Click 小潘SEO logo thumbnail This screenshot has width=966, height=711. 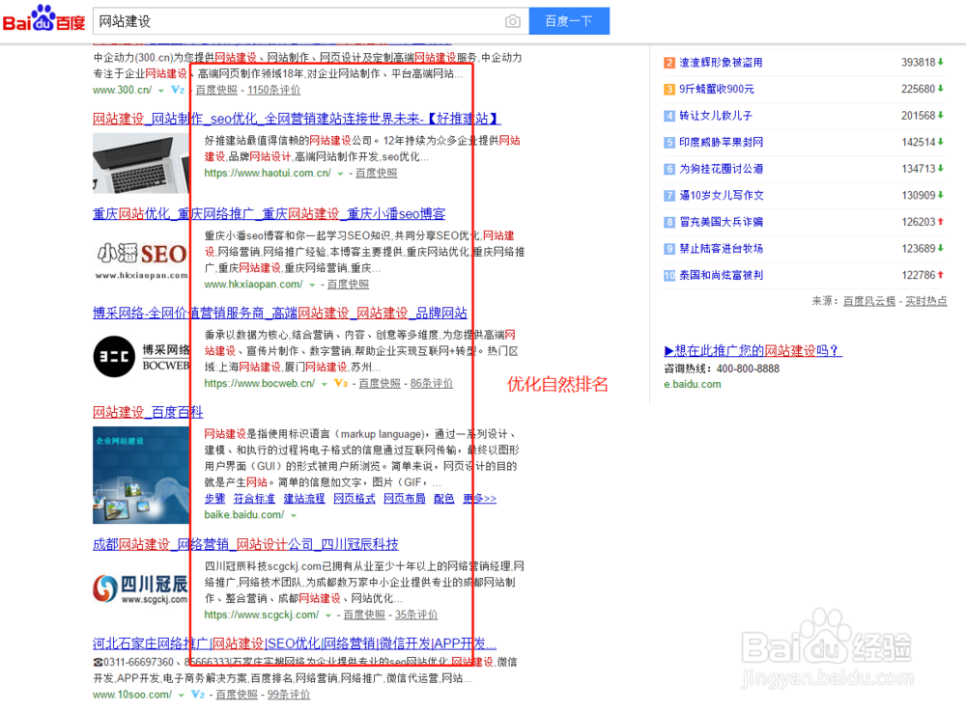[x=141, y=260]
